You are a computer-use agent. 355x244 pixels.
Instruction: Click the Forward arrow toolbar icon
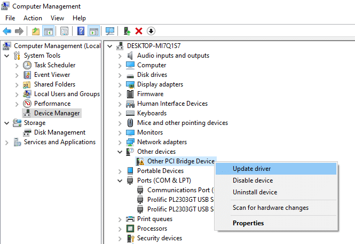coord(19,31)
